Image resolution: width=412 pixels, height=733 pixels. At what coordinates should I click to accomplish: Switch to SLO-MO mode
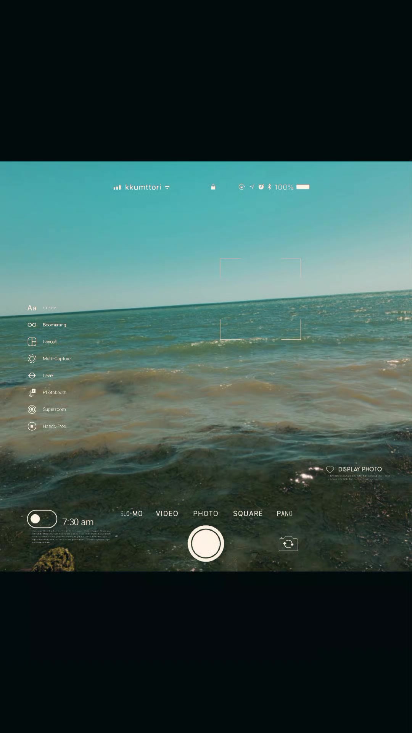tap(132, 513)
